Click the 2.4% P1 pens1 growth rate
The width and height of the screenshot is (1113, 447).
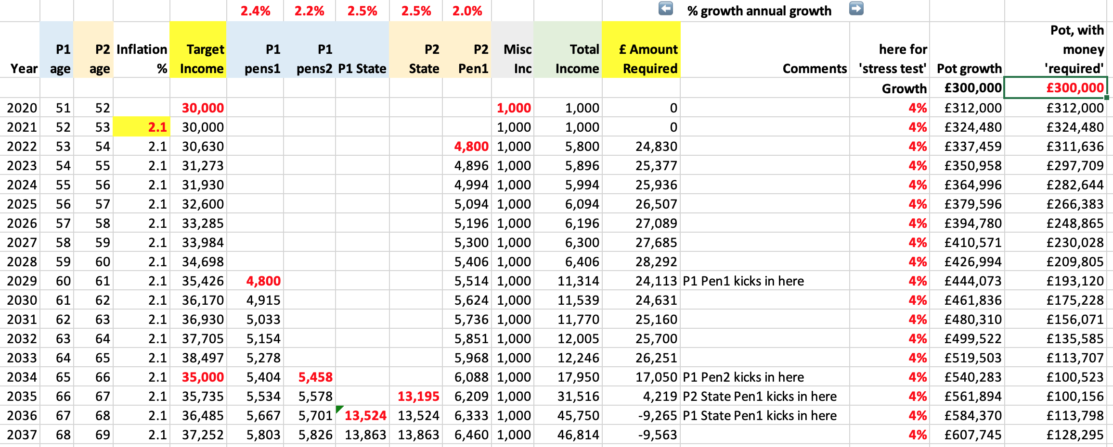tap(255, 11)
